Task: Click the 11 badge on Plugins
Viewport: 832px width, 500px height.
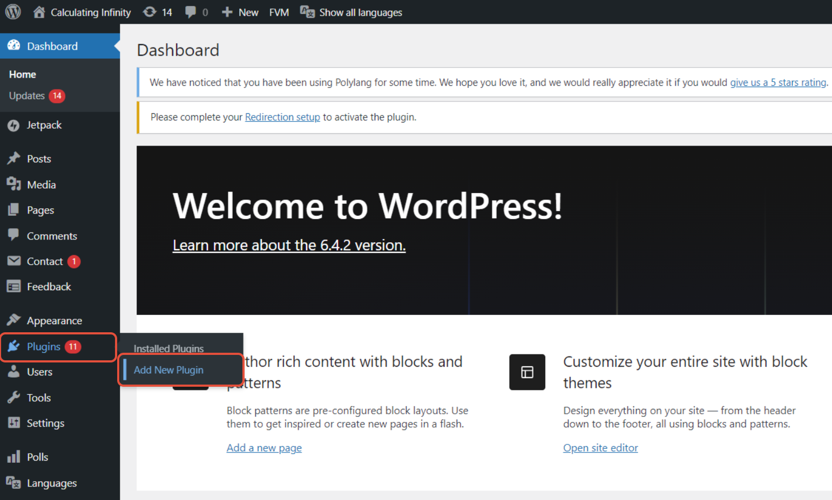Action: pos(73,346)
